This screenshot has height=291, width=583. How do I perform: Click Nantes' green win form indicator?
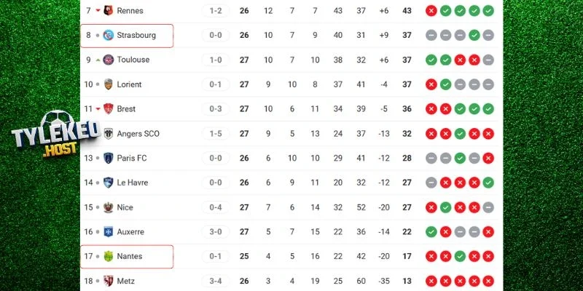coord(474,257)
